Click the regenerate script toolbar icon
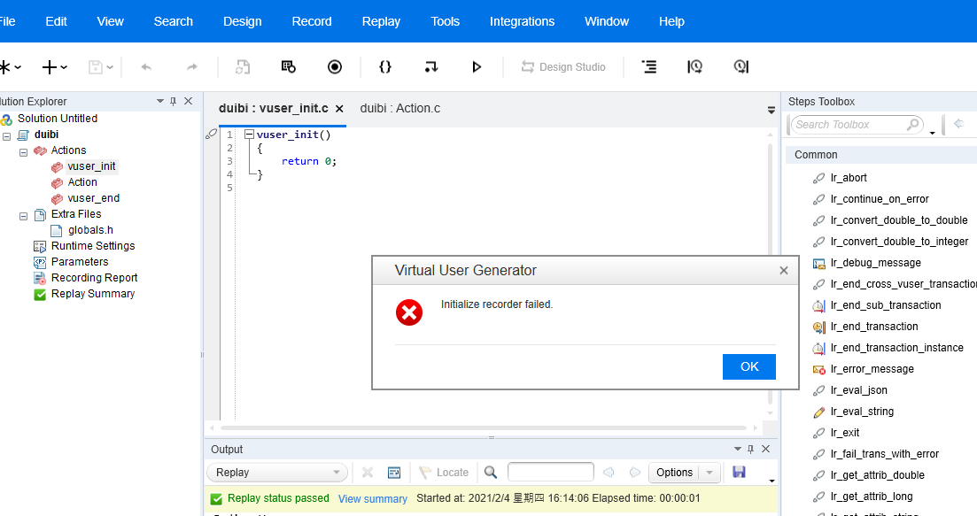The height and width of the screenshot is (516, 977). [243, 66]
